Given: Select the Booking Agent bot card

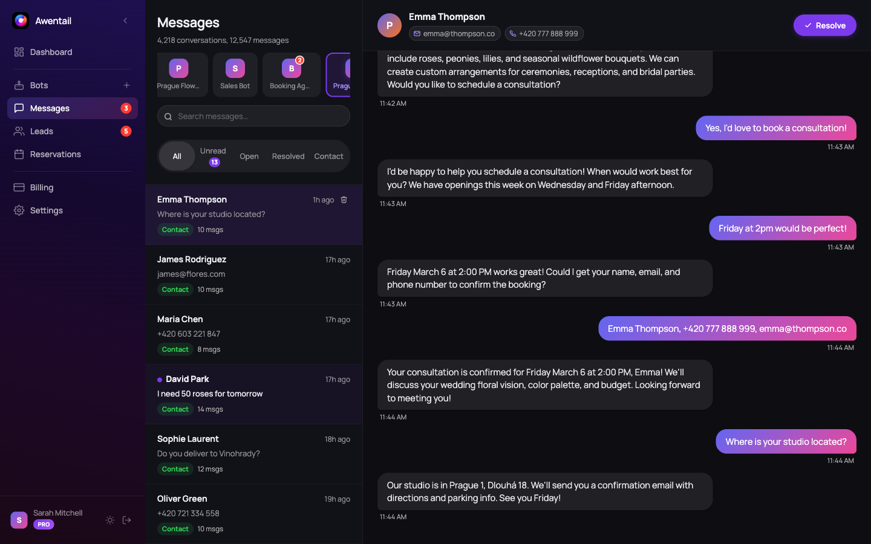Looking at the screenshot, I should [x=291, y=74].
